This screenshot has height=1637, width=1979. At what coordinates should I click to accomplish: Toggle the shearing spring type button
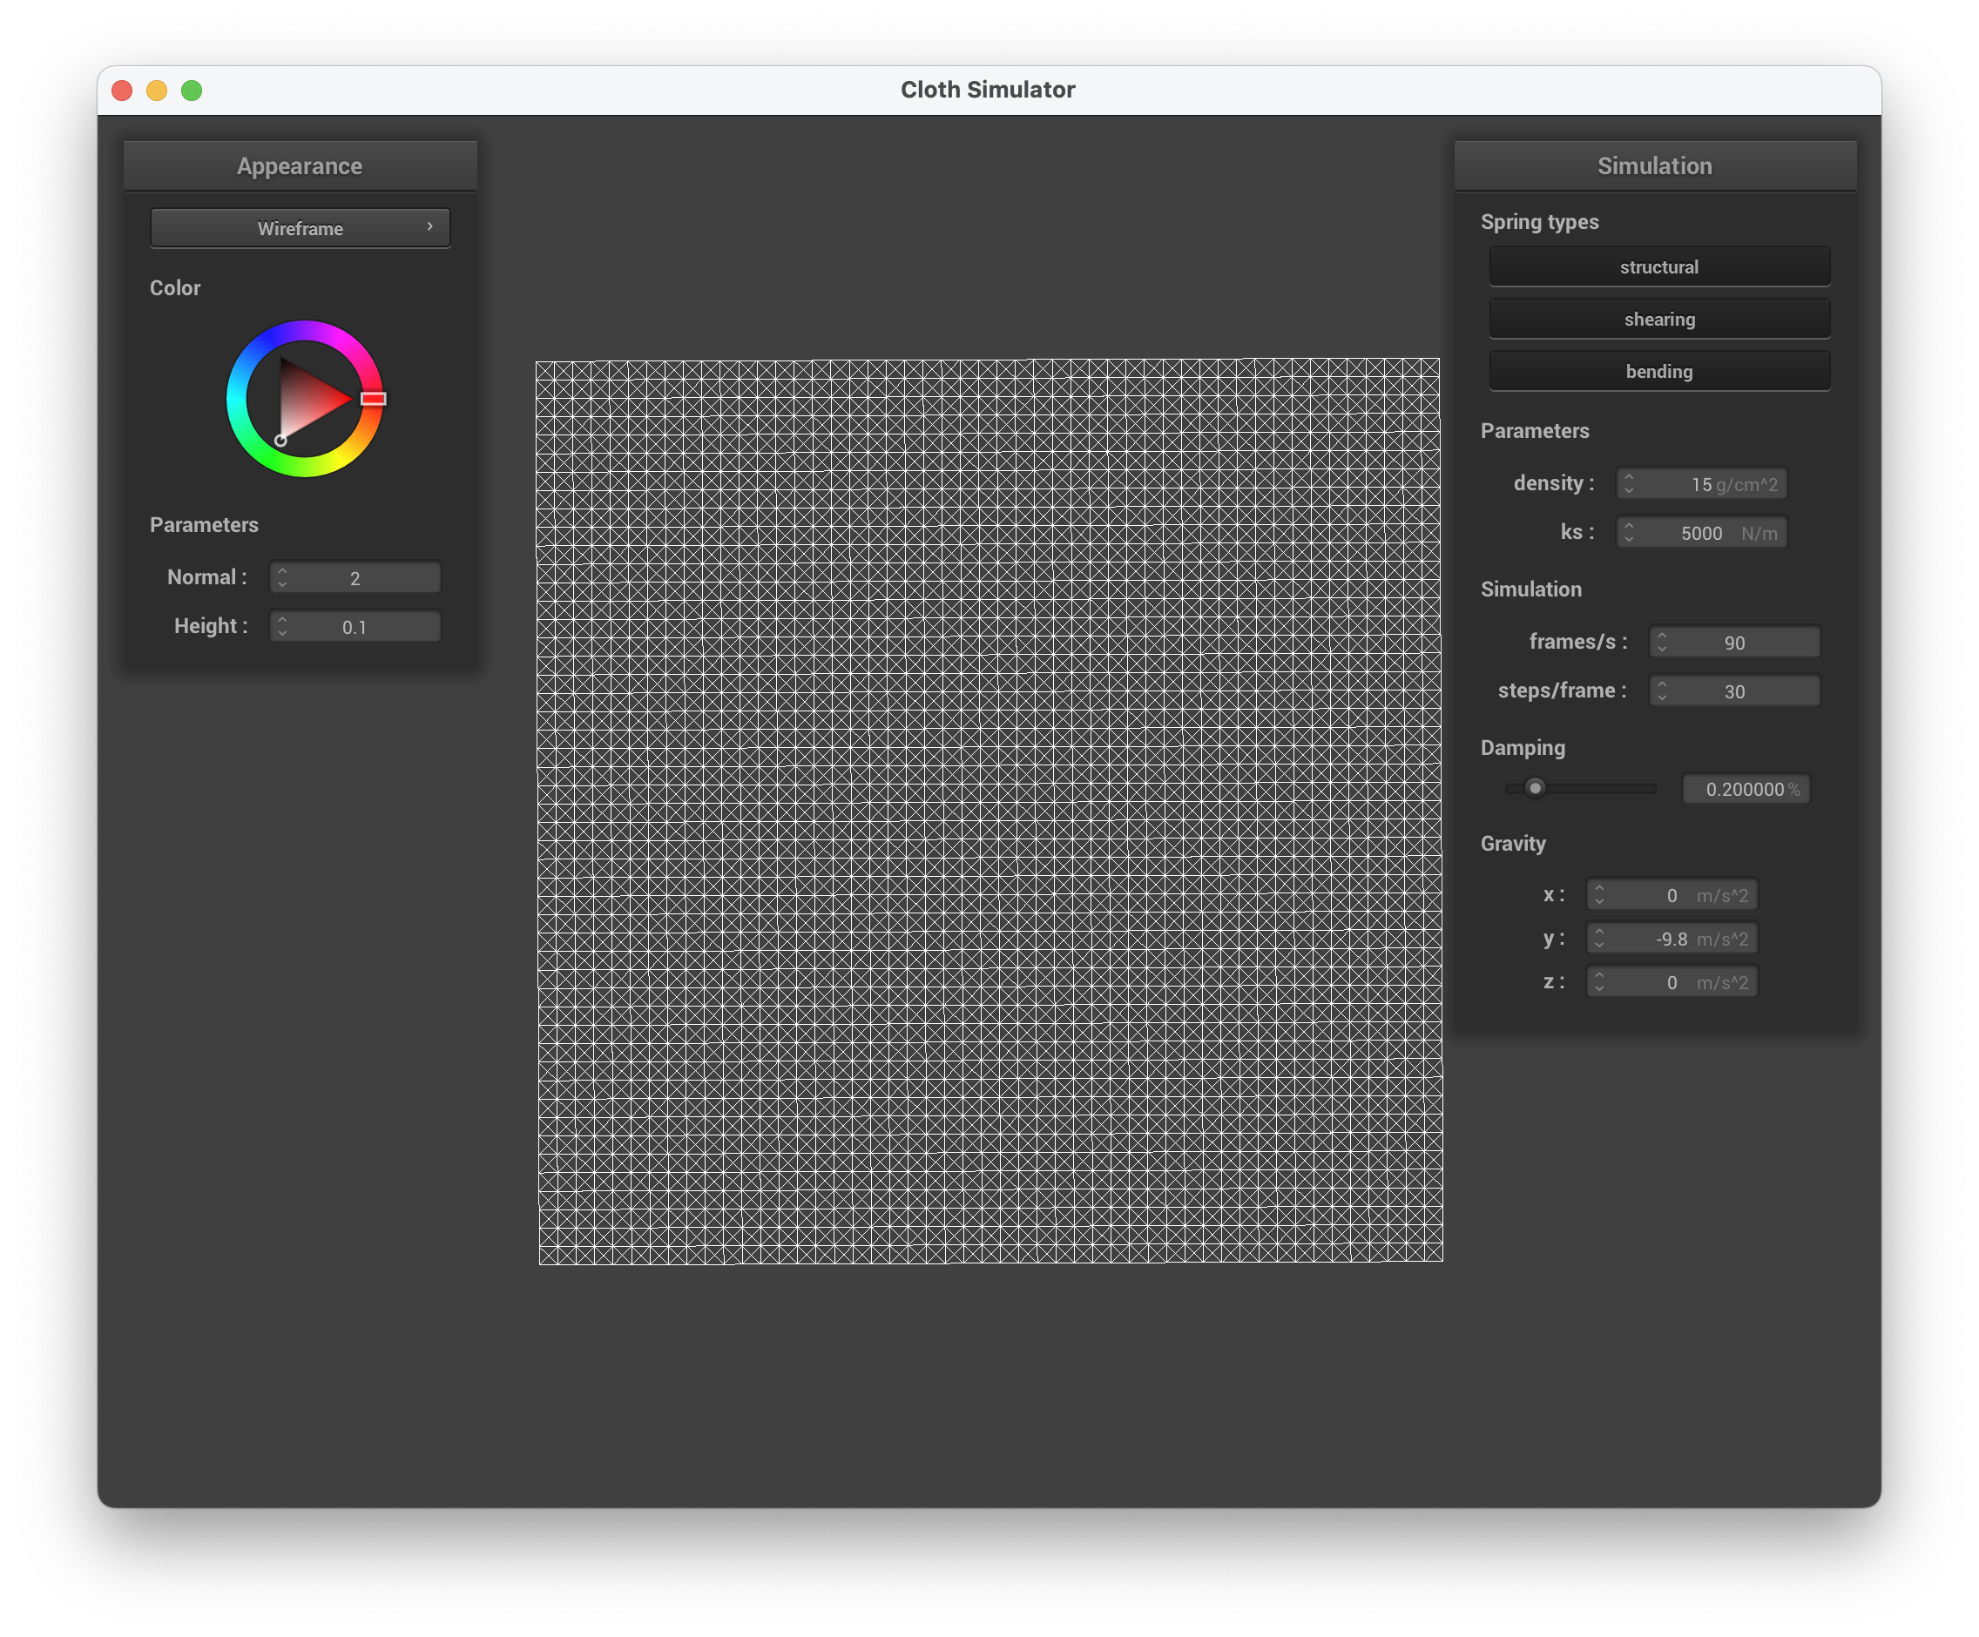(1658, 320)
